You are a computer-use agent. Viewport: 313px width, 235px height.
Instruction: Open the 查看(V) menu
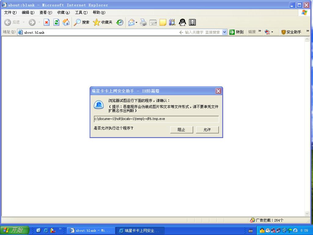46,12
